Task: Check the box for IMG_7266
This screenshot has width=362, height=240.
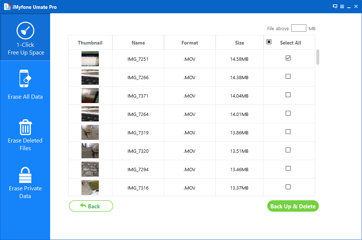Action: click(x=288, y=76)
